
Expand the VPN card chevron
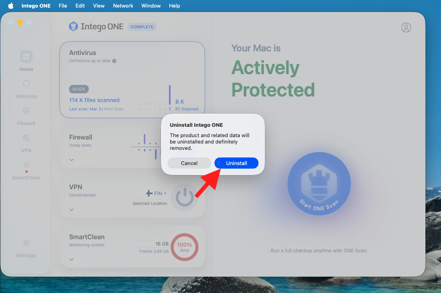(x=72, y=210)
